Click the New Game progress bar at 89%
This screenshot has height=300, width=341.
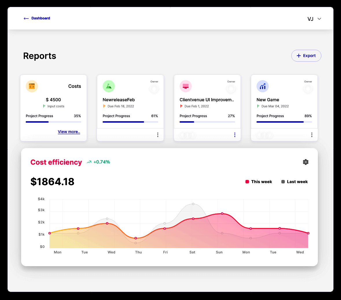click(x=284, y=122)
